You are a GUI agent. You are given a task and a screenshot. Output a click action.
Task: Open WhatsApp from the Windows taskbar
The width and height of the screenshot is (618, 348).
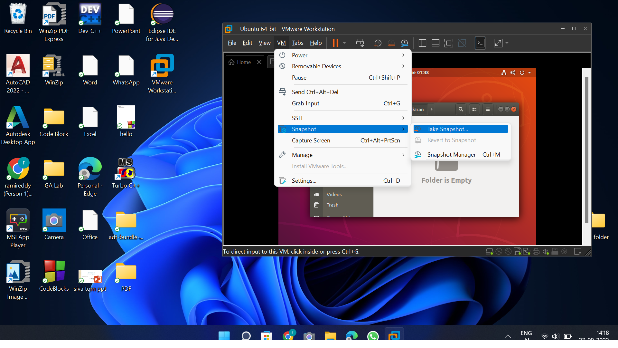pos(373,336)
